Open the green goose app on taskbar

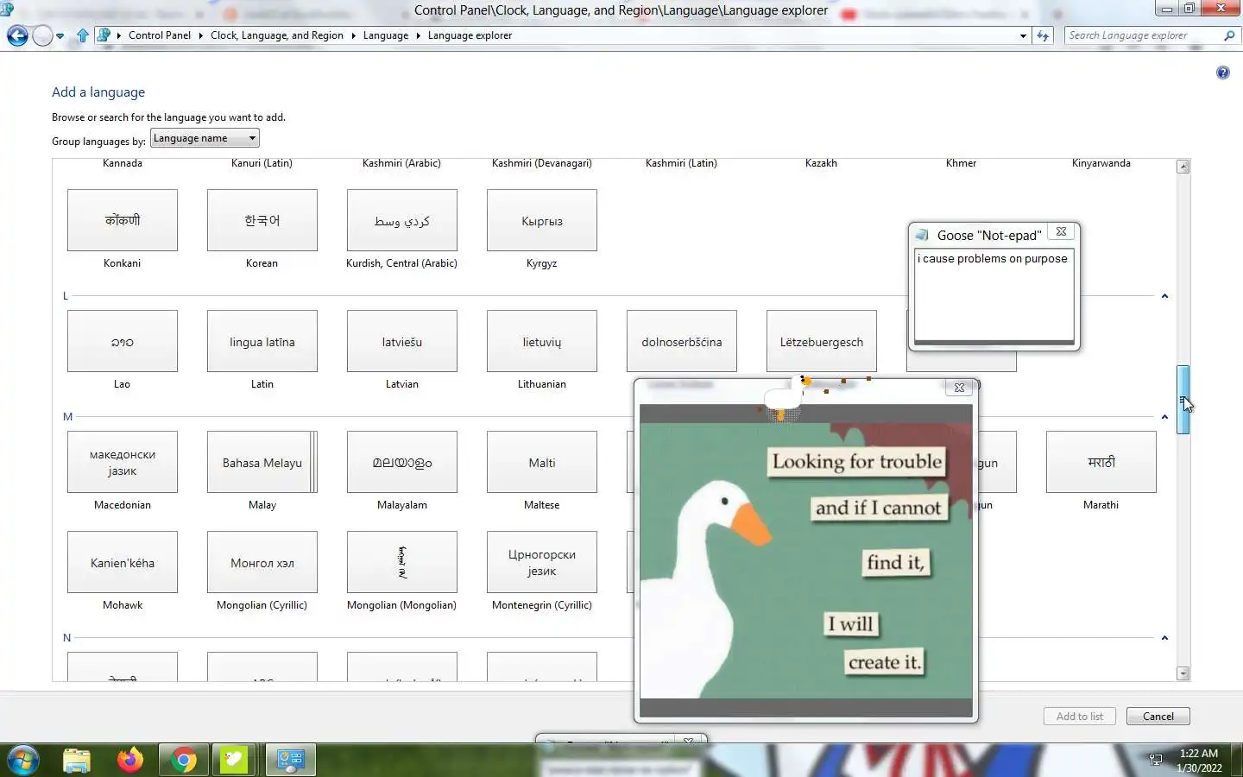pyautogui.click(x=234, y=760)
